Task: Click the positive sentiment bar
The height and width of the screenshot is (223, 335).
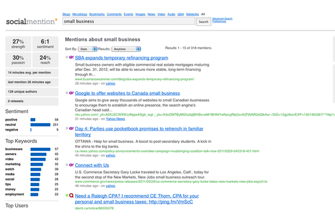Action: click(33, 120)
